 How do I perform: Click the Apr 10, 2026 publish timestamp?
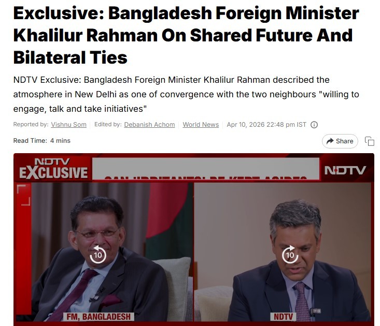(x=266, y=125)
